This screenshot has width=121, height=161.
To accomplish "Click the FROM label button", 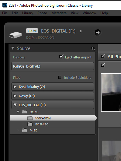I will (x=32, y=31).
